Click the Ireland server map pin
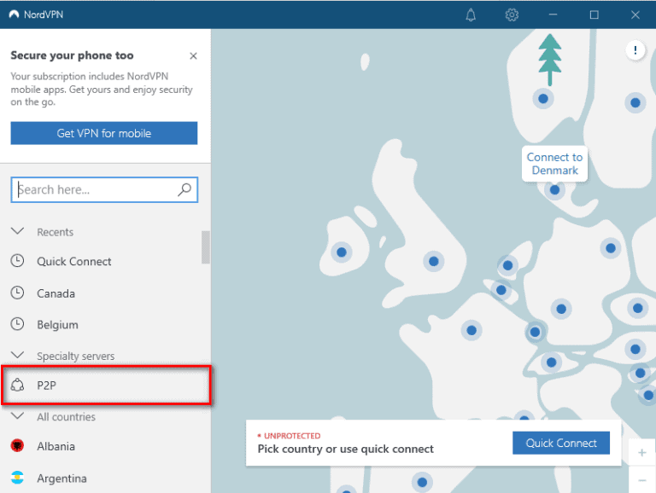Image resolution: width=656 pixels, height=493 pixels. point(342,252)
